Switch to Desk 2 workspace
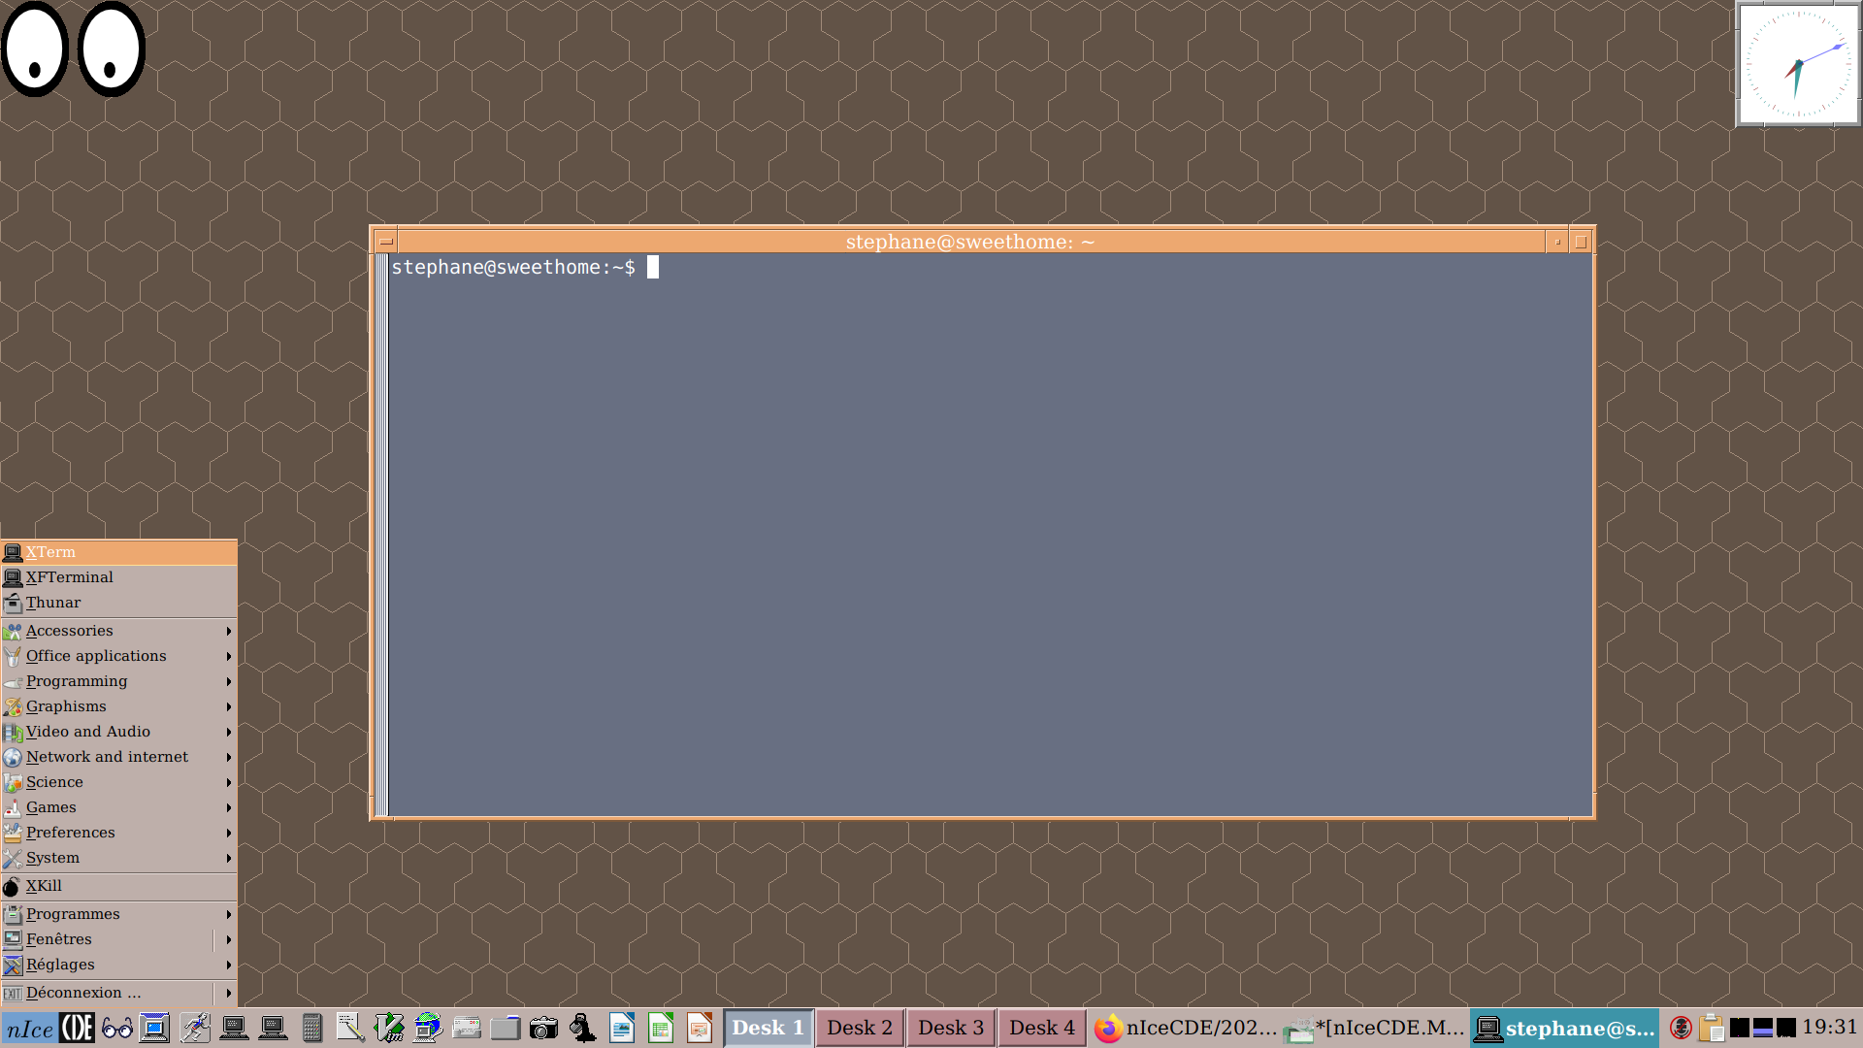This screenshot has width=1863, height=1048. [x=860, y=1028]
